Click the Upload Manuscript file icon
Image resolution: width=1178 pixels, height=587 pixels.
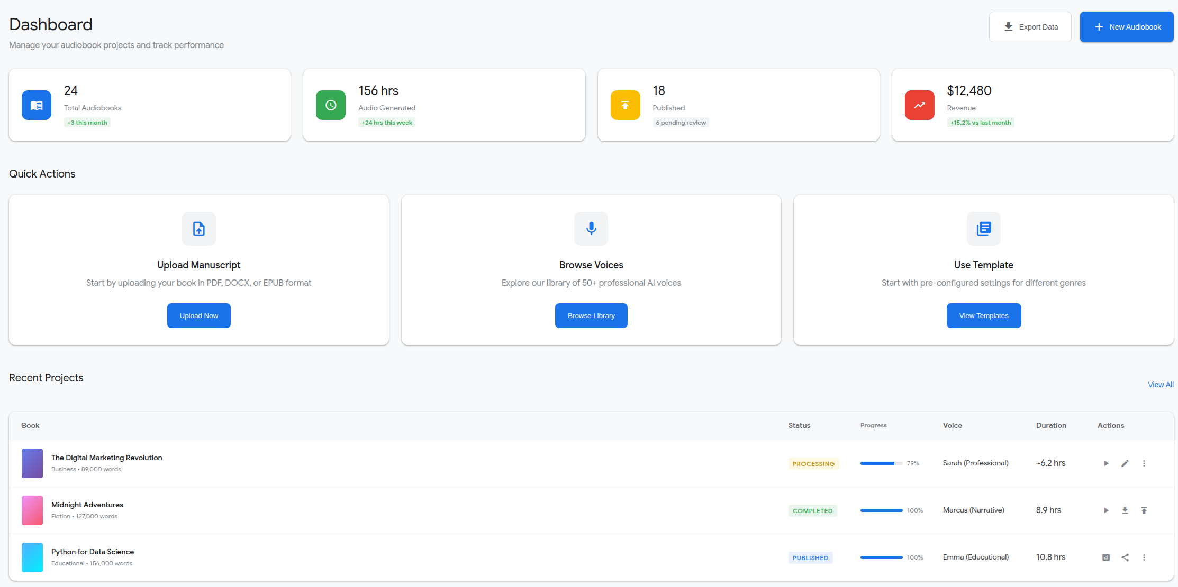click(x=199, y=229)
